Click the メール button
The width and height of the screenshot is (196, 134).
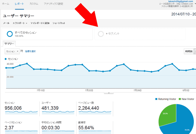(x=6, y=23)
